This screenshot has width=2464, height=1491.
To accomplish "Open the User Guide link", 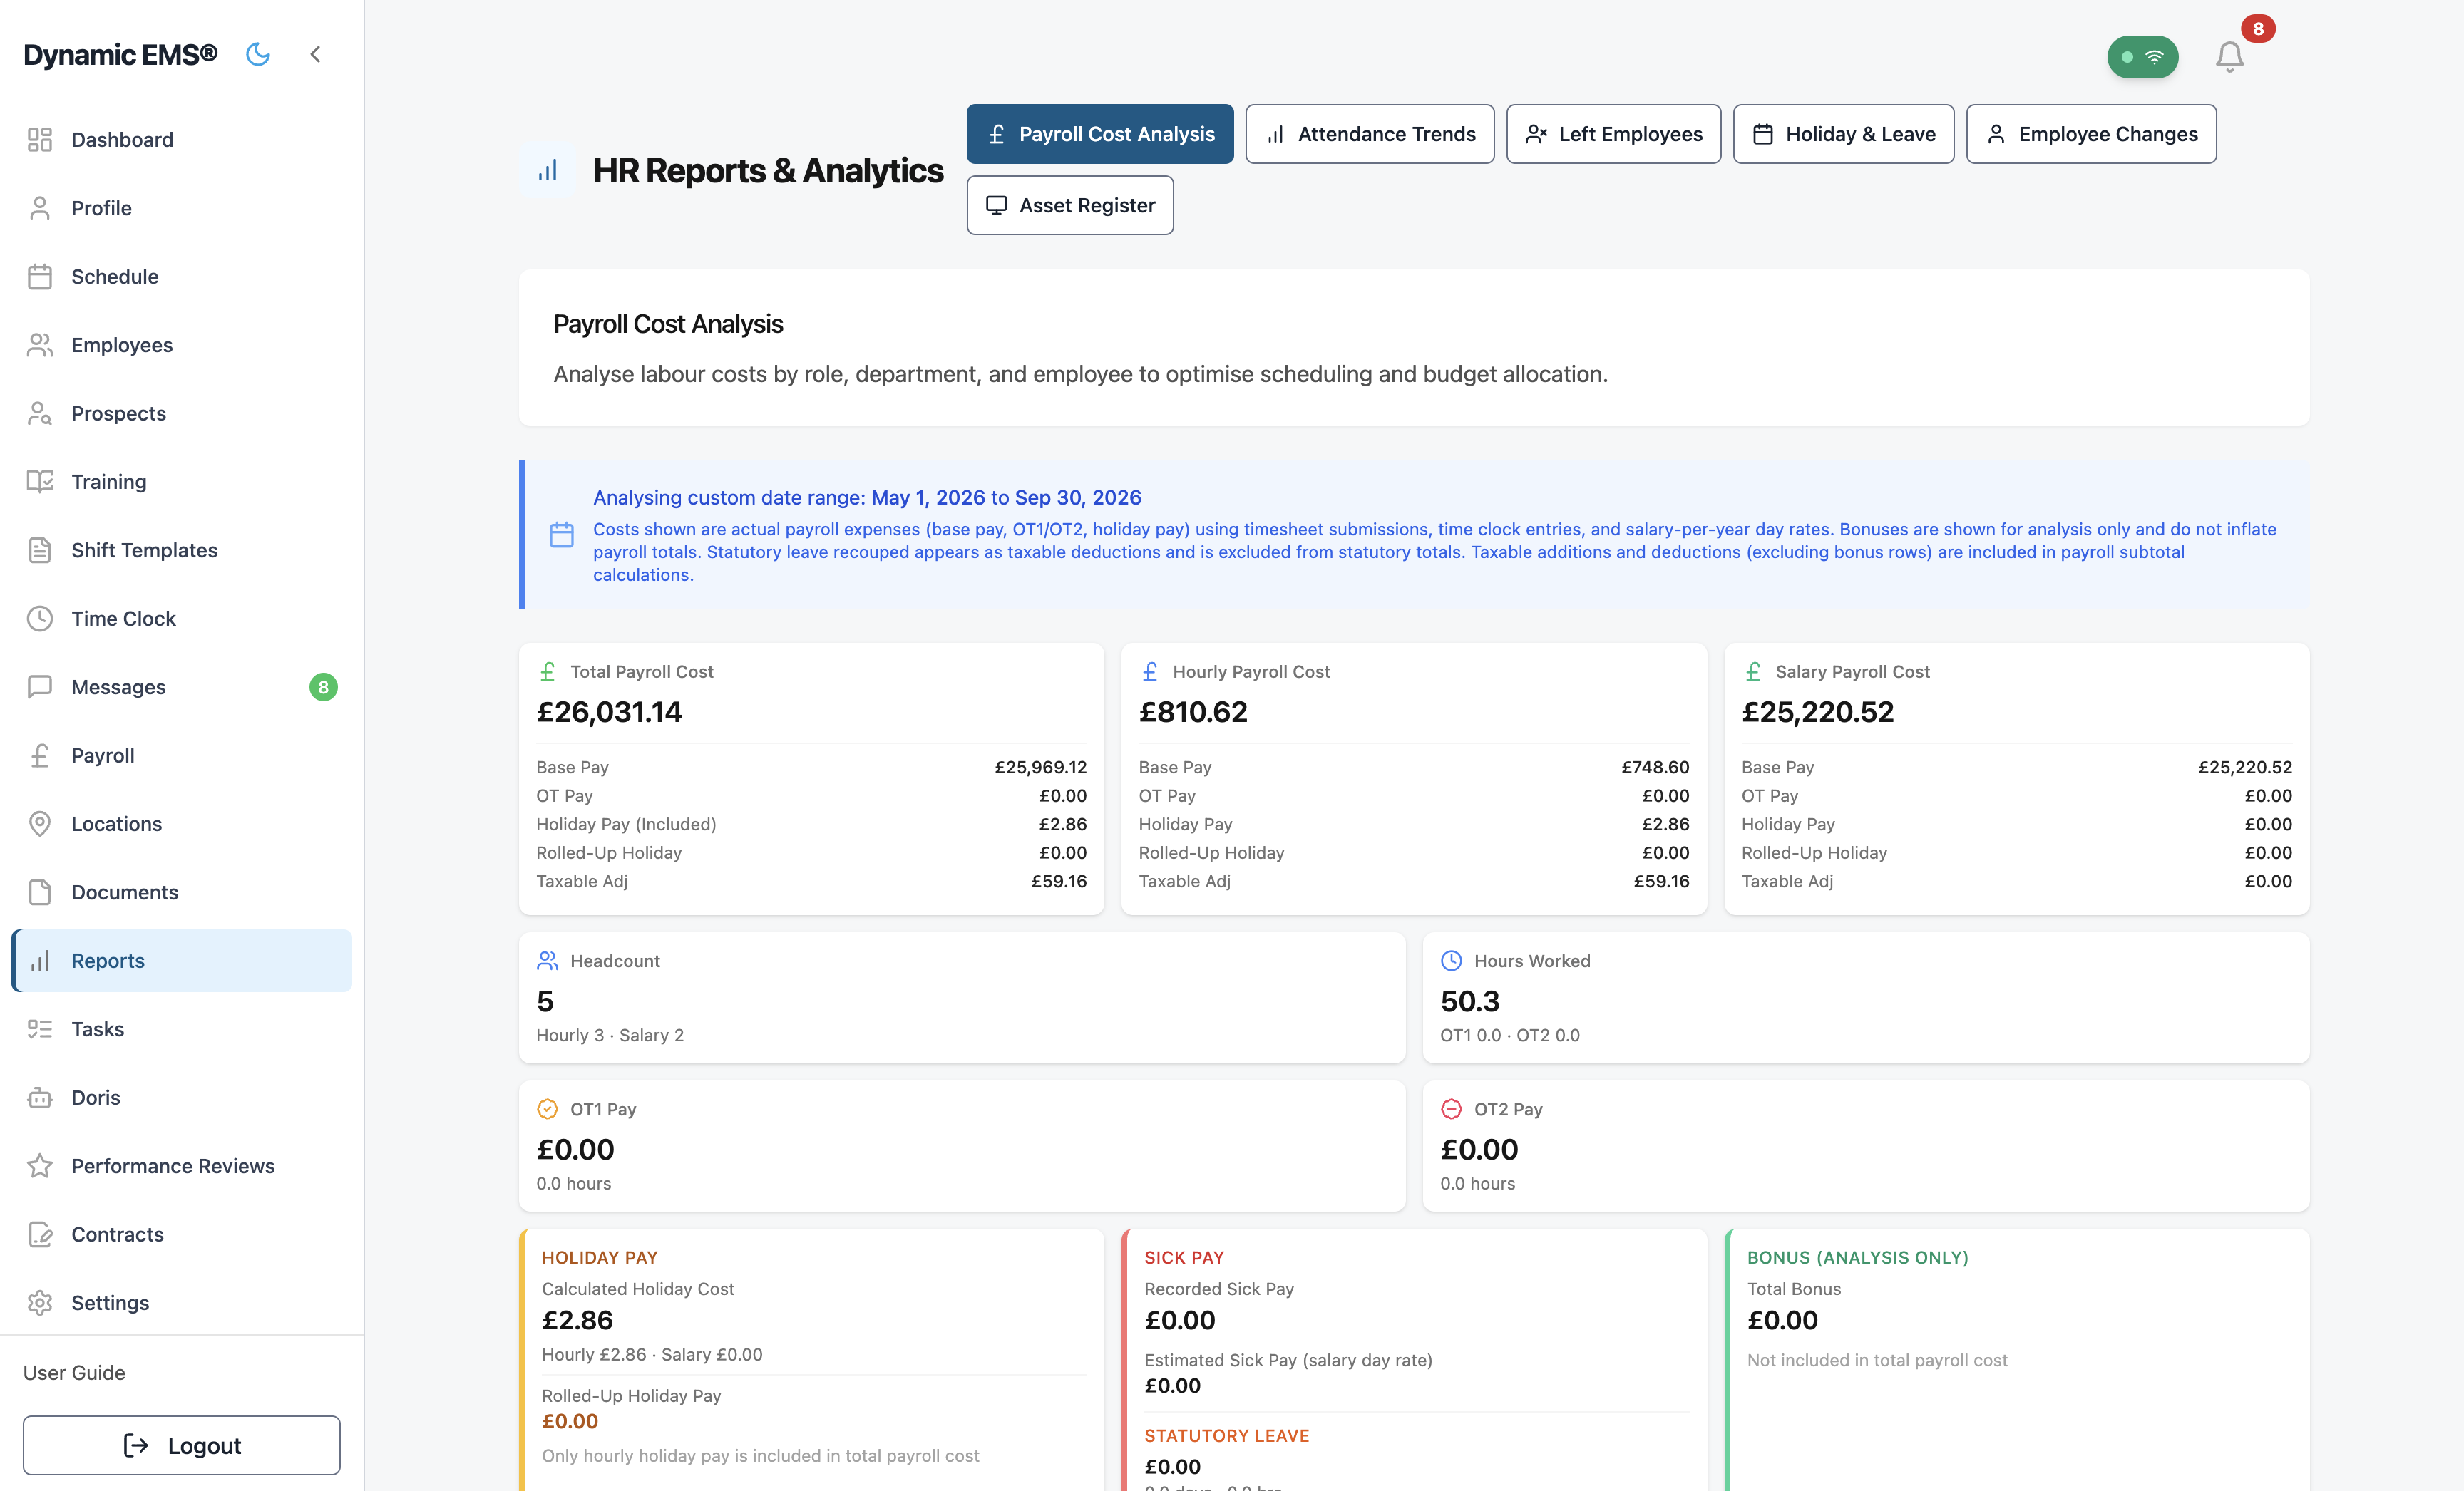I will (x=74, y=1373).
